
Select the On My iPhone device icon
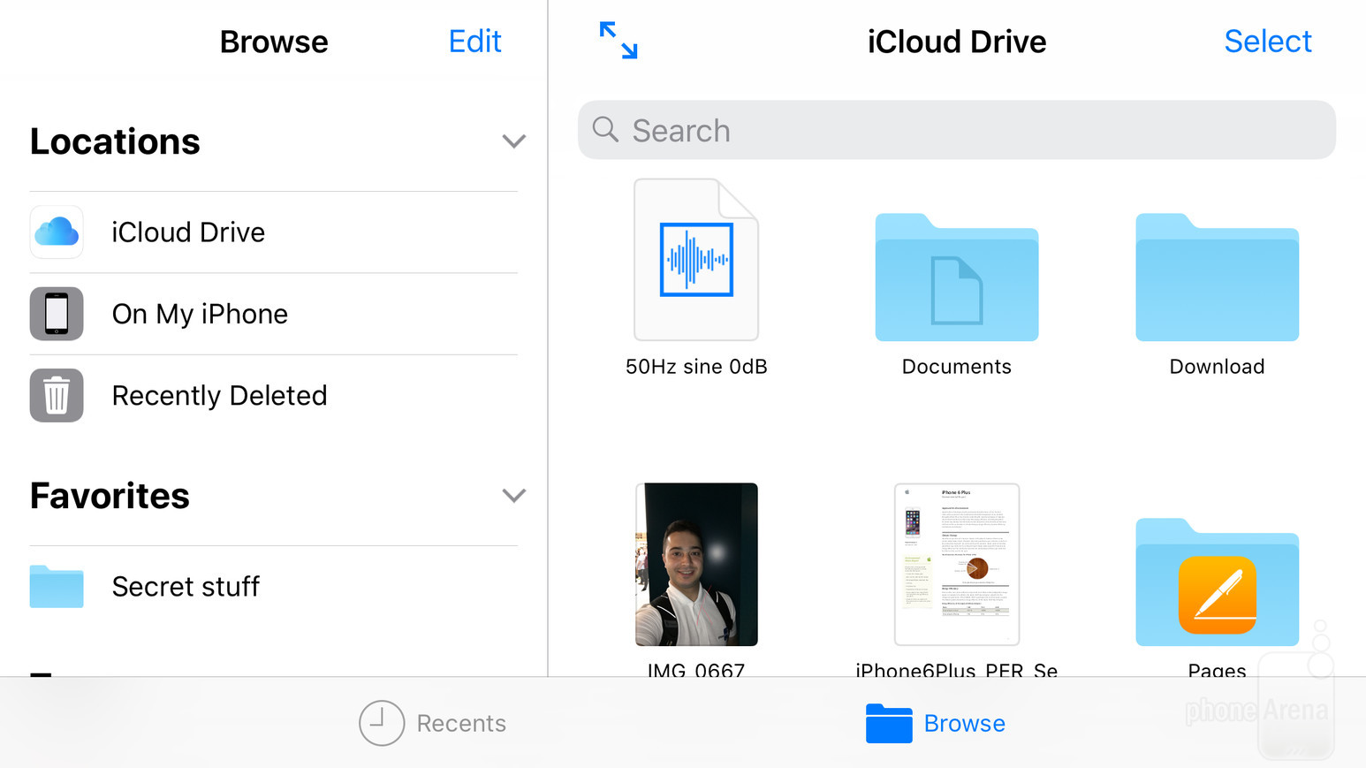point(57,314)
